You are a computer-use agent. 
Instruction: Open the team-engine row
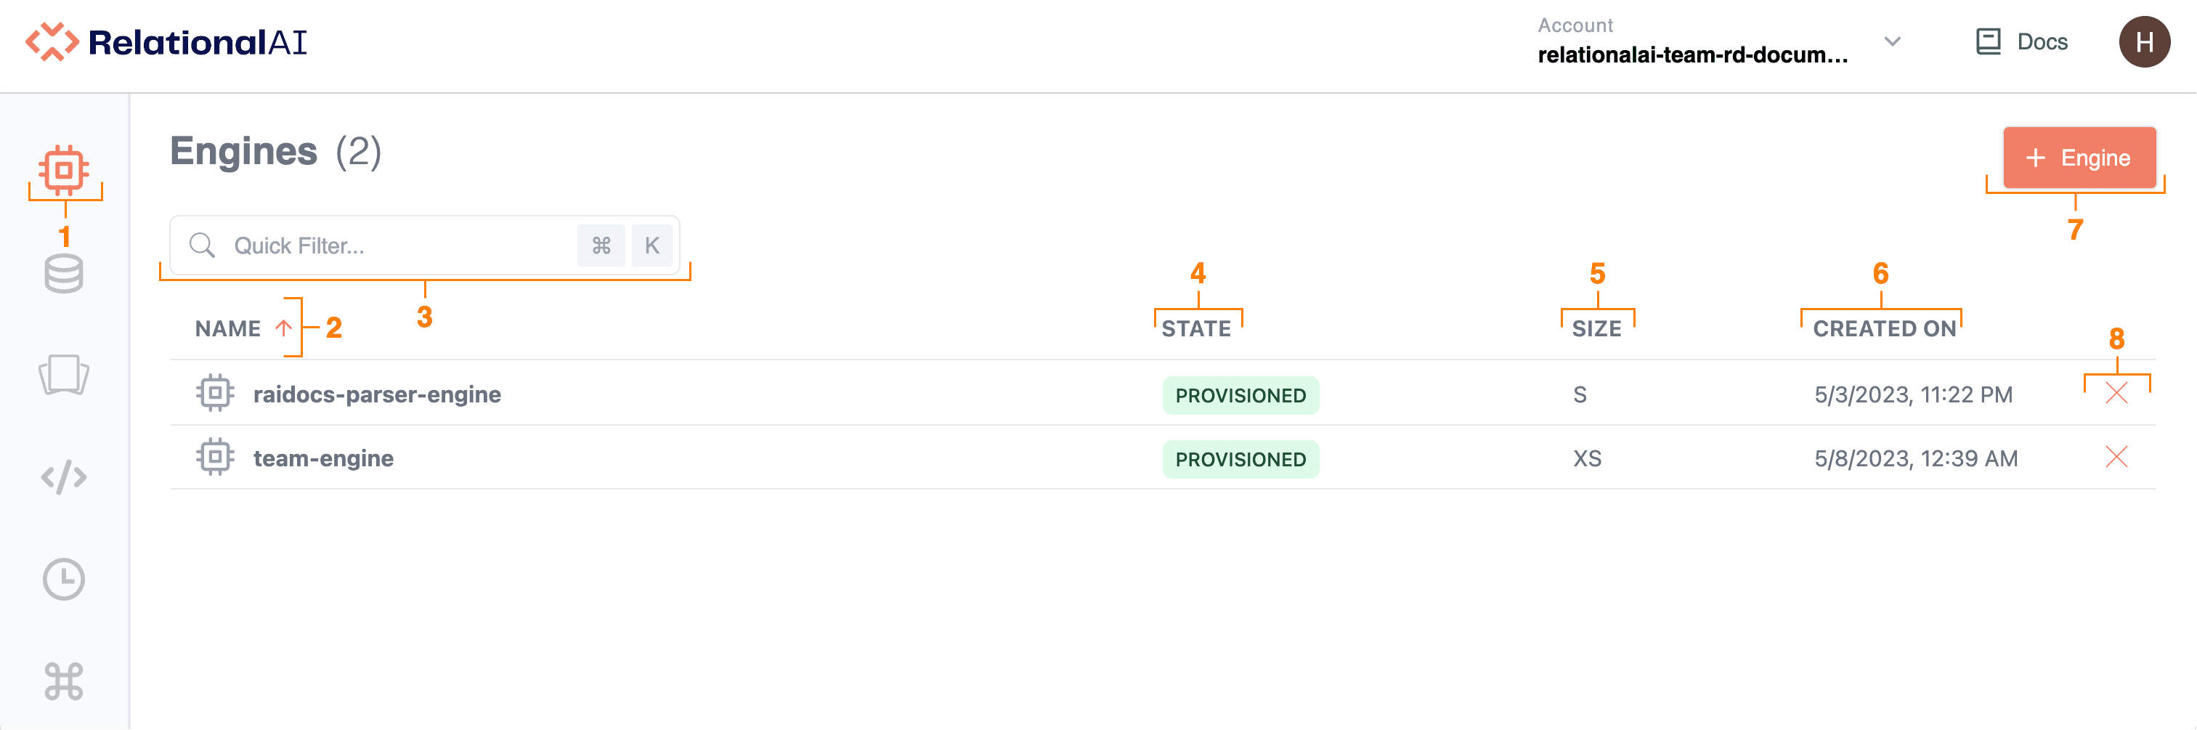pos(323,459)
